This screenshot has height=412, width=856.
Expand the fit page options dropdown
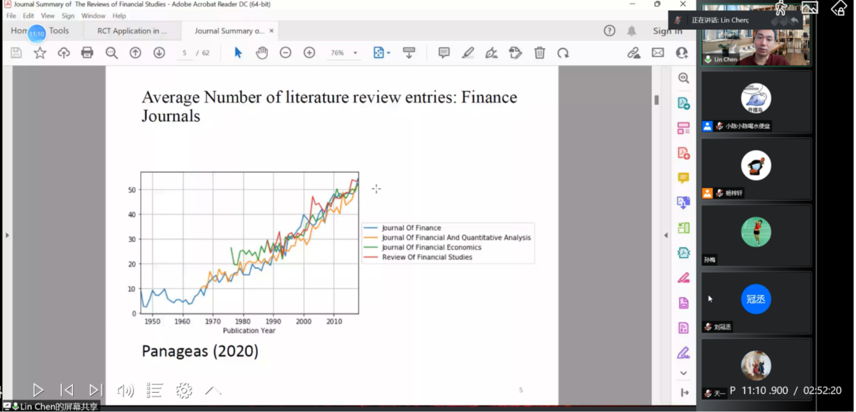pos(389,53)
